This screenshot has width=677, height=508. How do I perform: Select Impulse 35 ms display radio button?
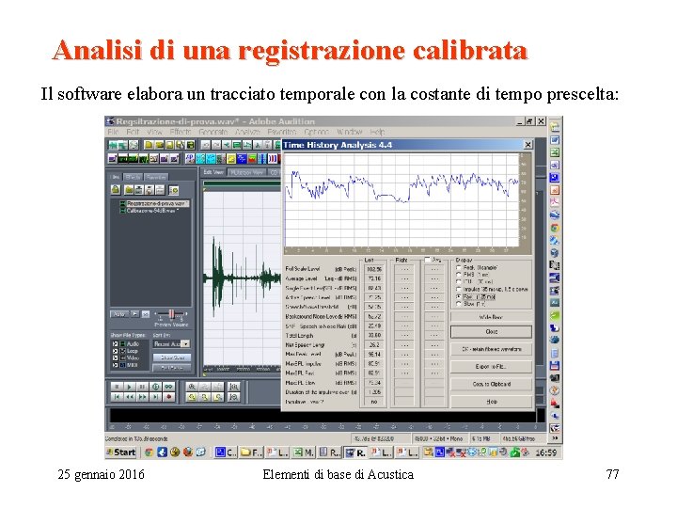click(459, 289)
